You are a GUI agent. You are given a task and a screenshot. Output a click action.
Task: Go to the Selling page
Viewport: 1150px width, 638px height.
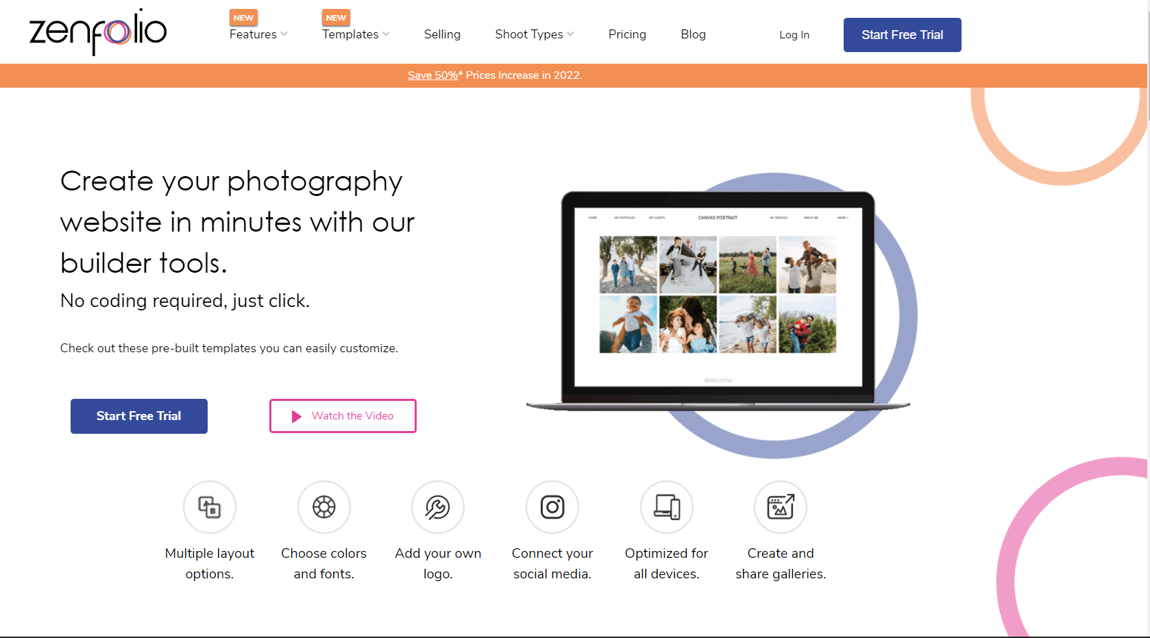442,34
